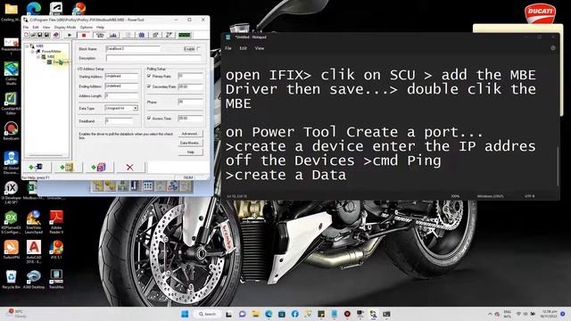This screenshot has height=321, width=571.
Task: Click the Configuration mode toolbar icon
Action: pos(99,35)
